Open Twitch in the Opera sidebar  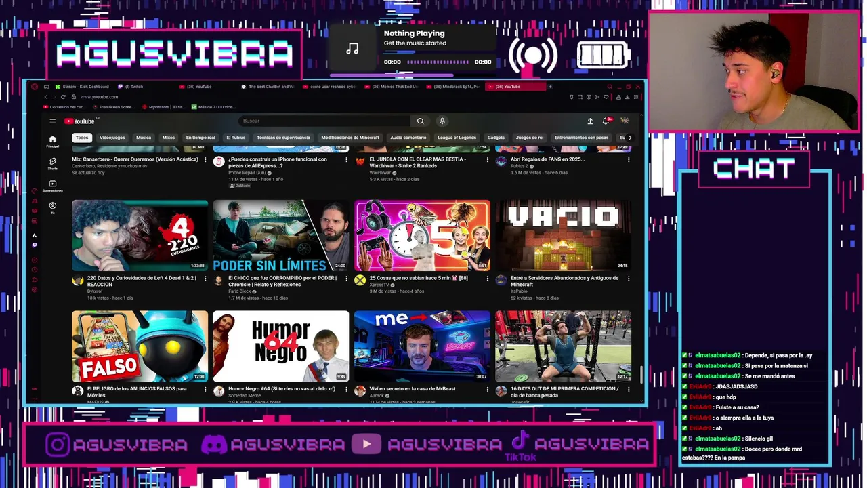click(35, 245)
